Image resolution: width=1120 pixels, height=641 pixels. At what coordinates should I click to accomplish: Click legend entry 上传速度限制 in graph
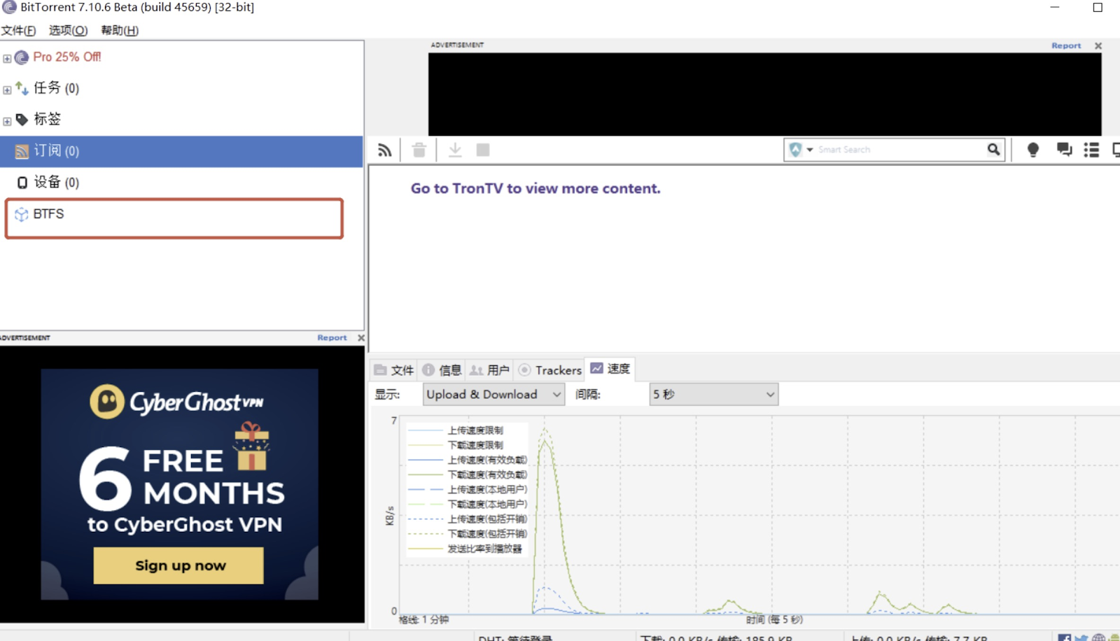pyautogui.click(x=475, y=430)
